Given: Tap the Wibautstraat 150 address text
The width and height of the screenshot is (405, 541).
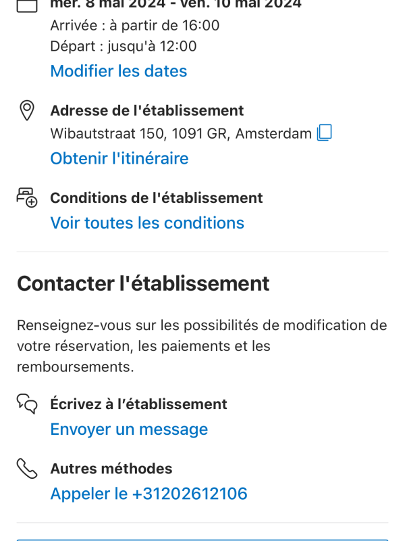Looking at the screenshot, I should click(x=181, y=133).
